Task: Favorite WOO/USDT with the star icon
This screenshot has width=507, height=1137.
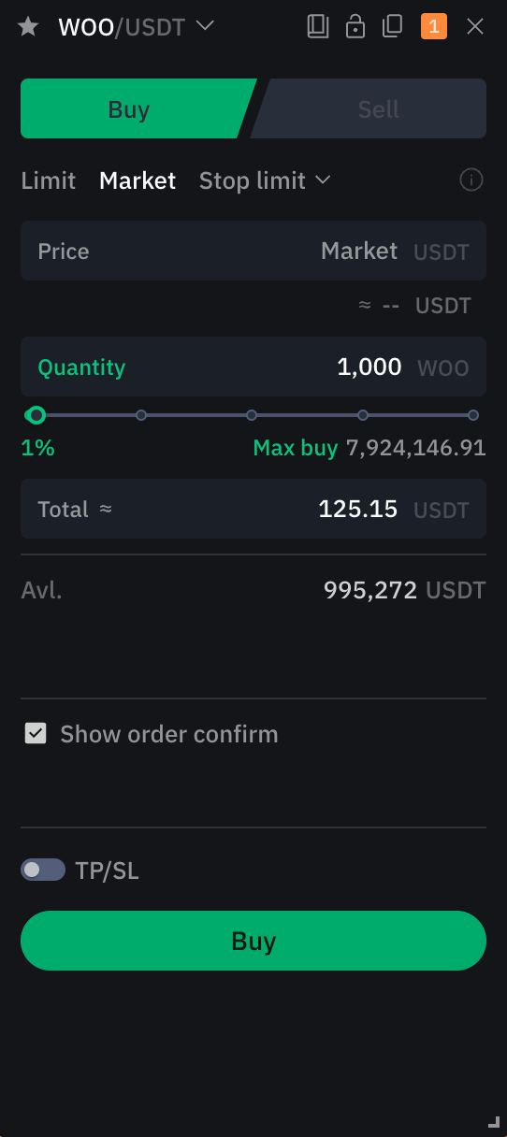Action: (29, 26)
